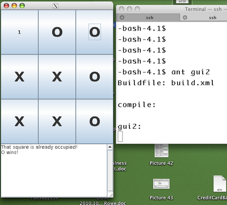This screenshot has width=227, height=205.
Task: Click the 'compile:' output line in Terminal
Action: (137, 104)
